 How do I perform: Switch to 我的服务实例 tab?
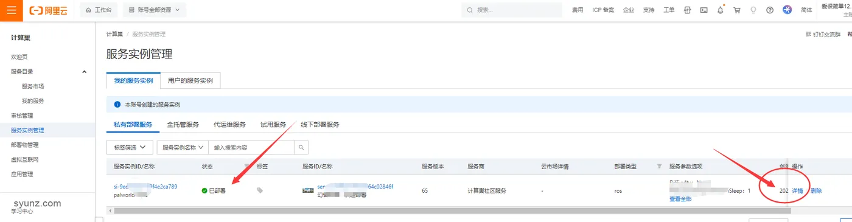[133, 81]
